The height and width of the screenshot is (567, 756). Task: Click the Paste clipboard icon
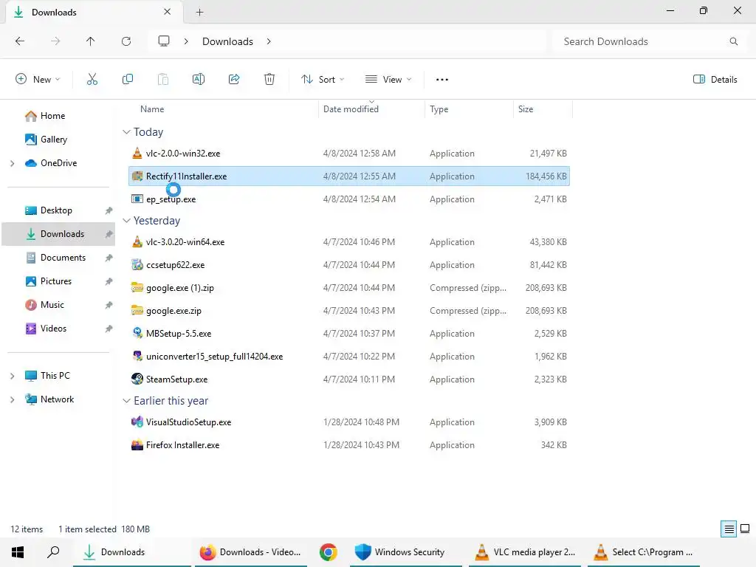(x=163, y=80)
